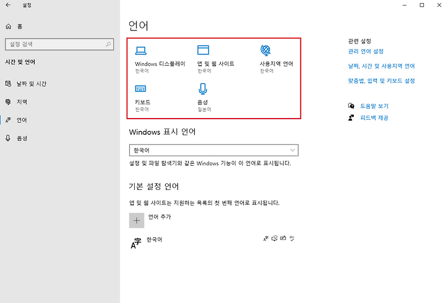
Task: Click the chevron of the 한국어 combo box
Action: click(292, 150)
